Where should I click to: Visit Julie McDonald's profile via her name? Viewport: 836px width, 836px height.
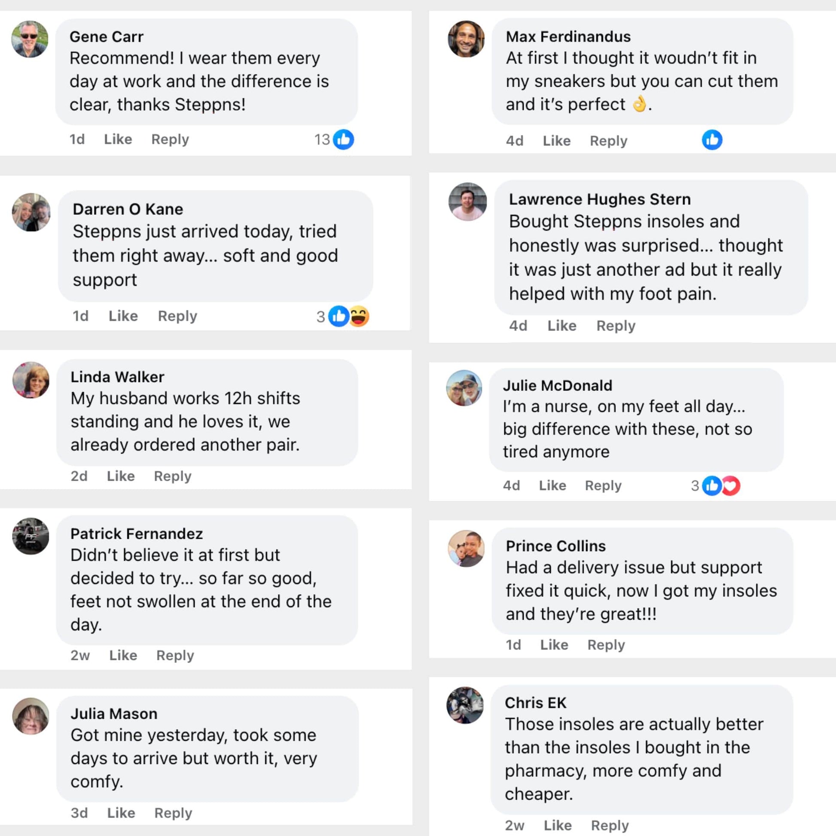[x=557, y=385]
